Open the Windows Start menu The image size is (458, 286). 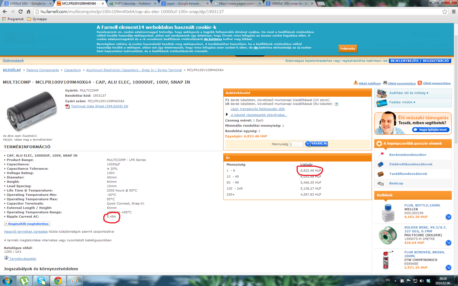click(7, 280)
